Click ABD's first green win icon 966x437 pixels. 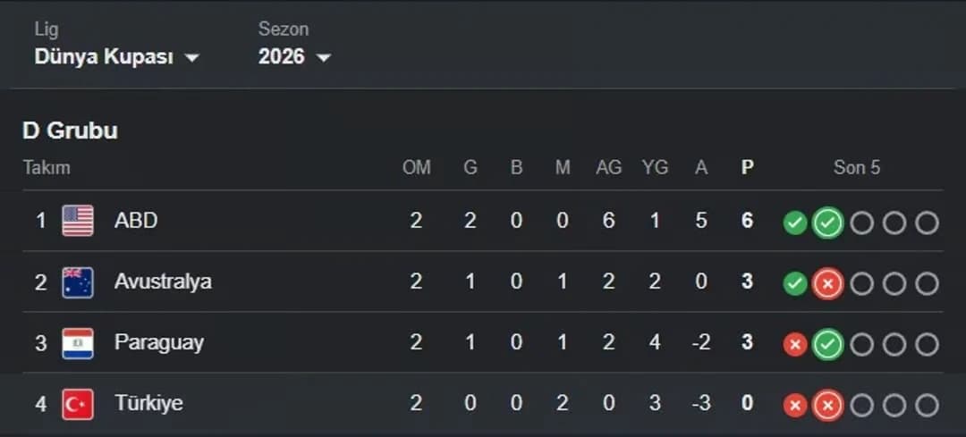tap(795, 223)
